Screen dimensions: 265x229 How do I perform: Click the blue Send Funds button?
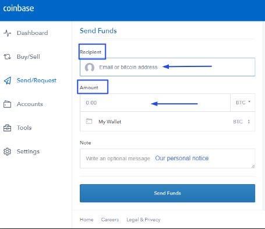coord(167,193)
